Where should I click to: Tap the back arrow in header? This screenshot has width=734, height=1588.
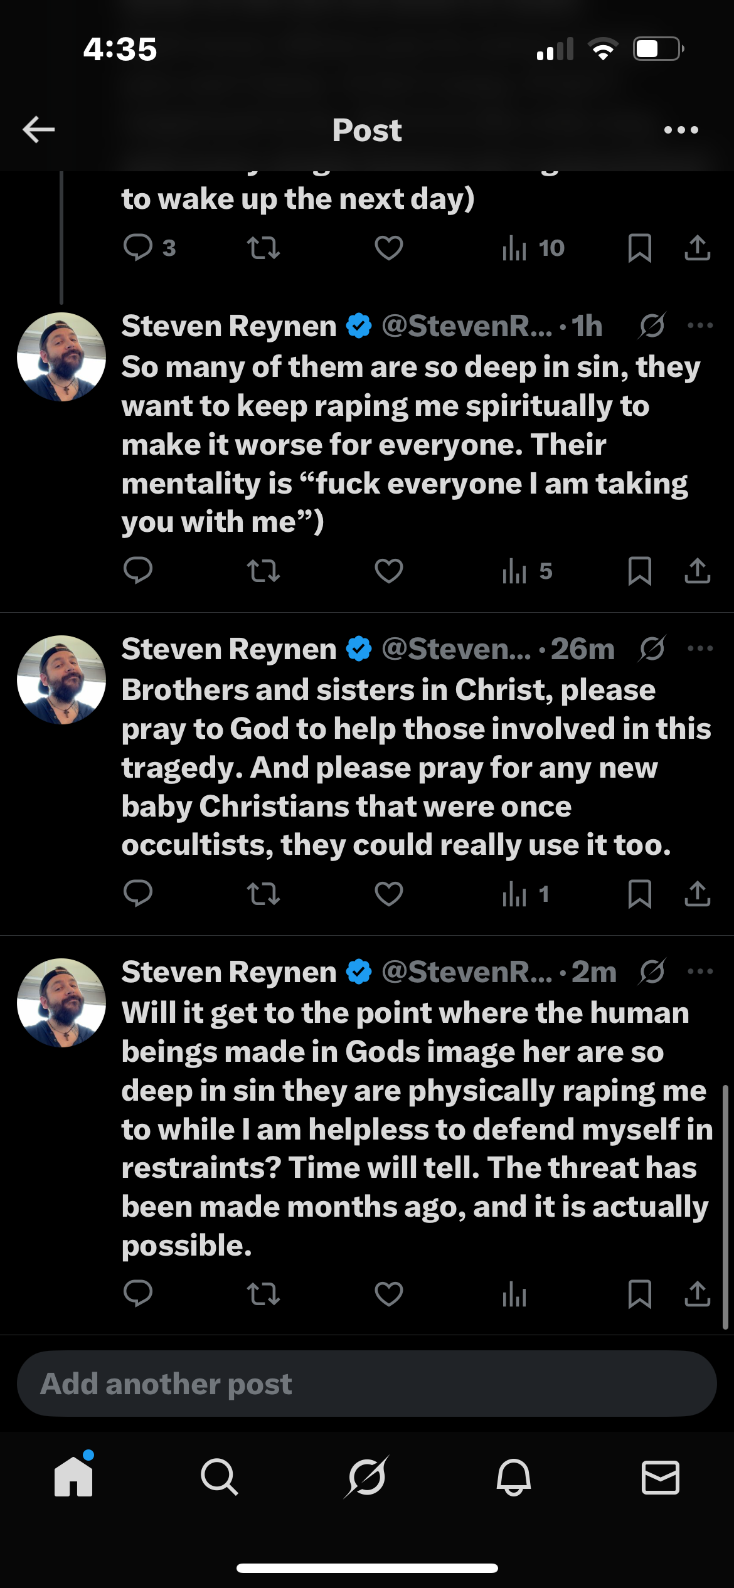(39, 130)
